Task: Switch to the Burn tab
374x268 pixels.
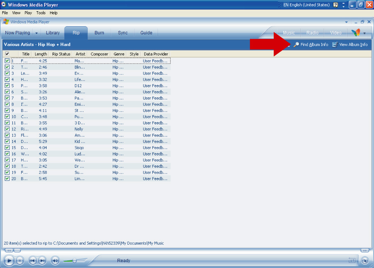Action: pos(99,33)
